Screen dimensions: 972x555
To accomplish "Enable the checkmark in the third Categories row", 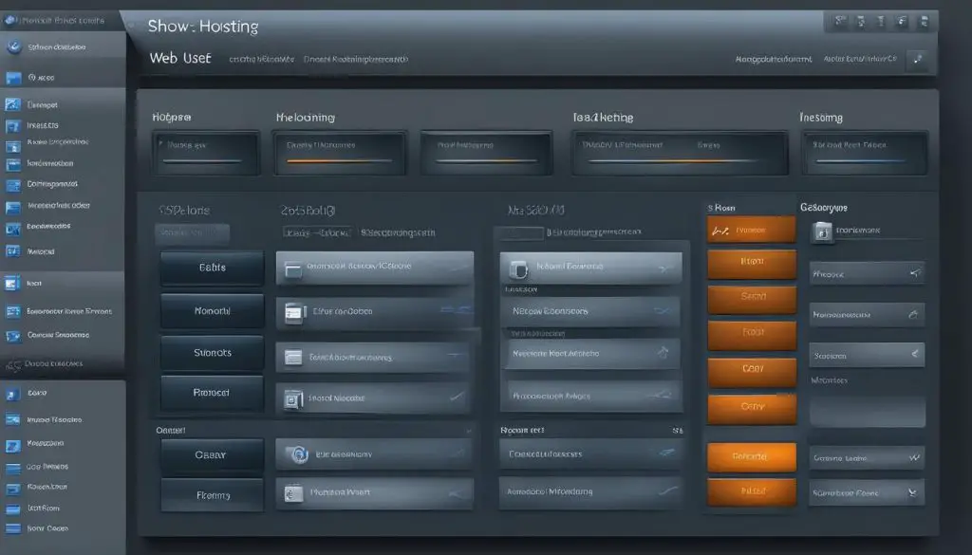I will tap(917, 354).
